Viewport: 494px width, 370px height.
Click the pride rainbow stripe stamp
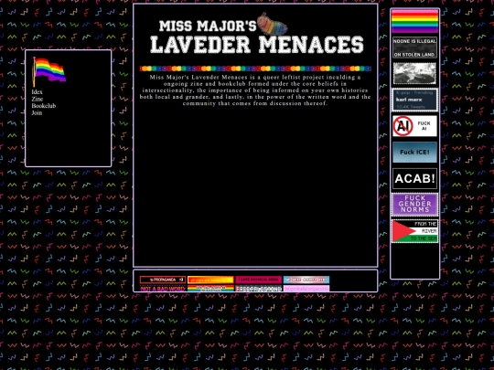[414, 21]
